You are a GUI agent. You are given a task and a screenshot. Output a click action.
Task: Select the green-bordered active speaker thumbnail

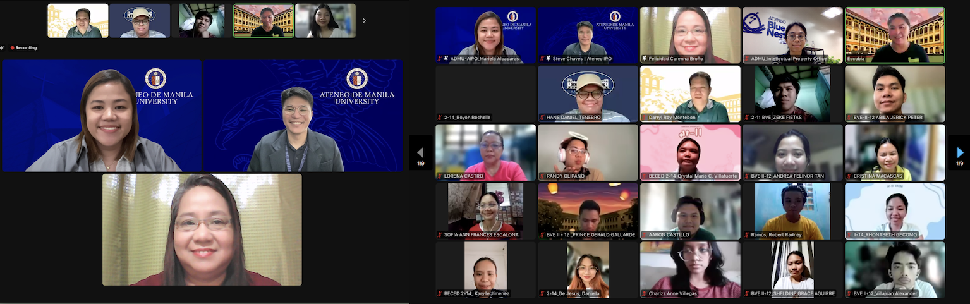click(x=264, y=21)
